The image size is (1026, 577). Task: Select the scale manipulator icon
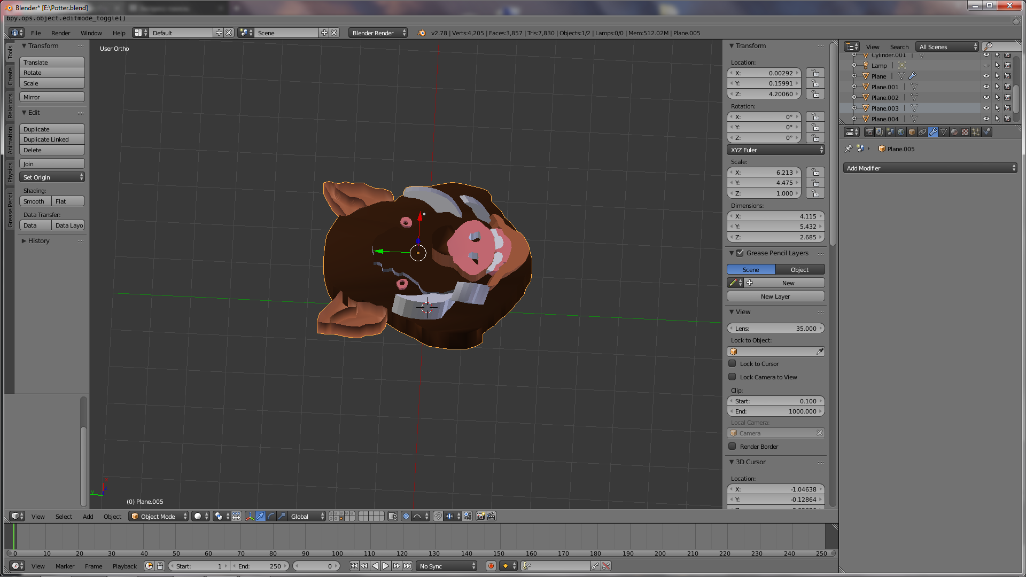(282, 516)
